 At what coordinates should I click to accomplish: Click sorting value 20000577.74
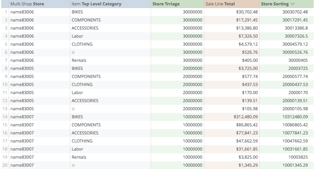[x=295, y=76]
